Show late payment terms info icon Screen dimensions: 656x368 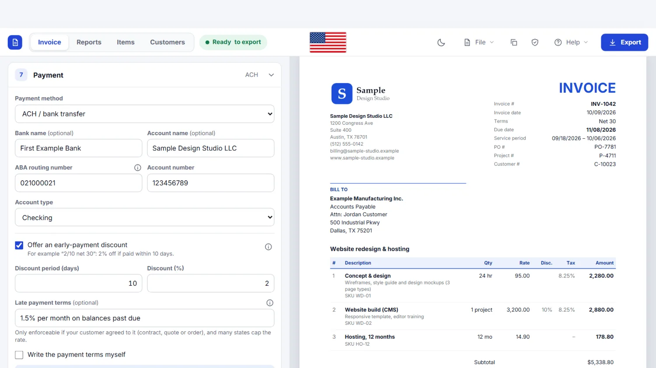pyautogui.click(x=270, y=303)
